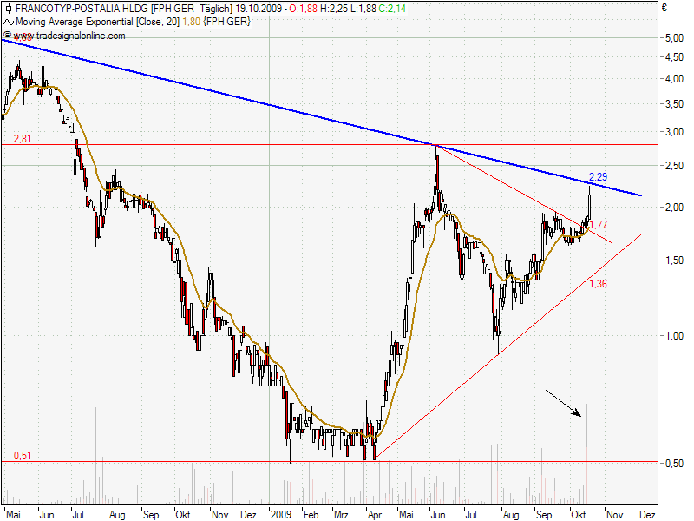Click the red 1,36 trendline label
This screenshot has height=521, width=694.
point(599,284)
